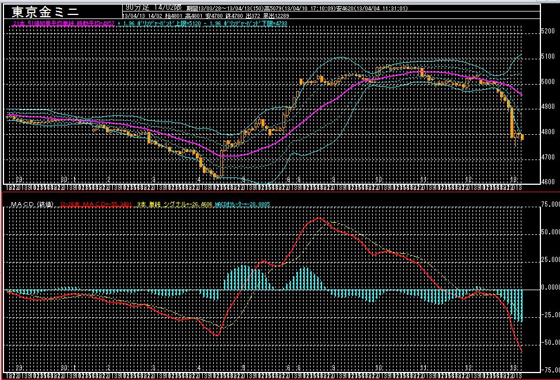Select the Bollinger lower band 下限=4793 legend

point(246,24)
